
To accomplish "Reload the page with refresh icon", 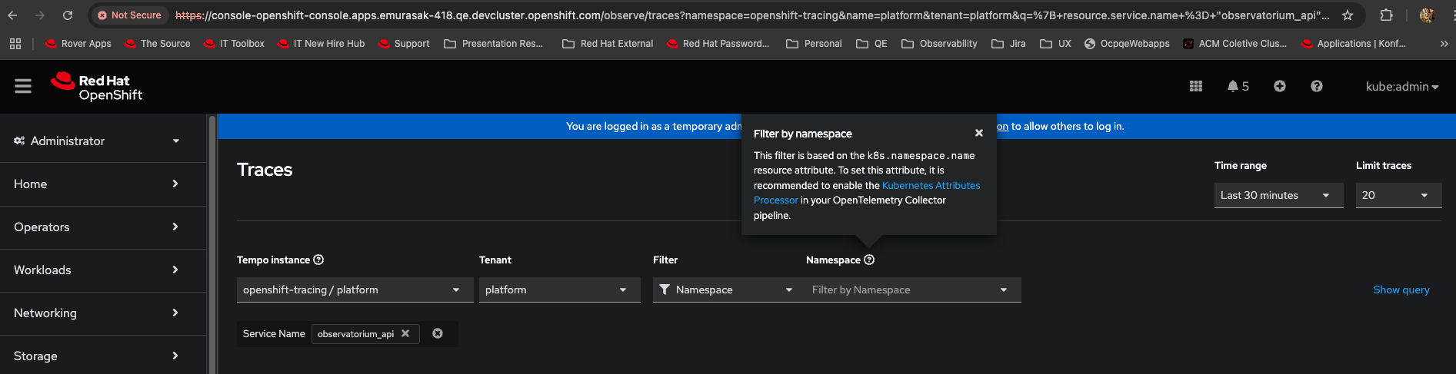I will [x=68, y=15].
